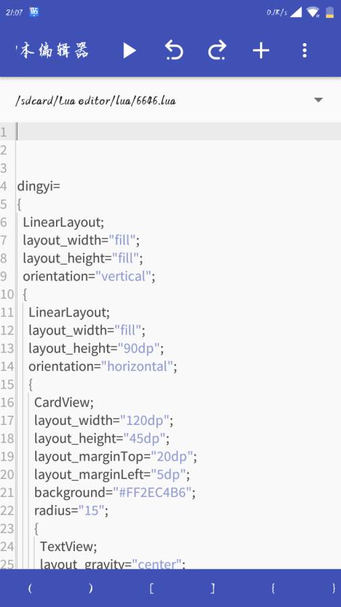Viewport: 341px width, 607px height.
Task: Tap the Wi-Fi status icon
Action: click(x=313, y=12)
